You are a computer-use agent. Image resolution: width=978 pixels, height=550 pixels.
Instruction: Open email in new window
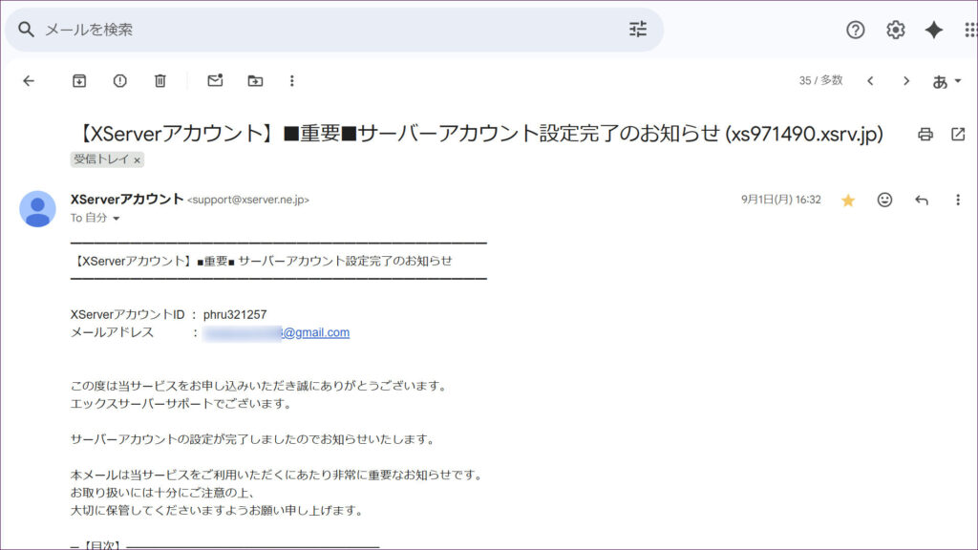click(958, 135)
